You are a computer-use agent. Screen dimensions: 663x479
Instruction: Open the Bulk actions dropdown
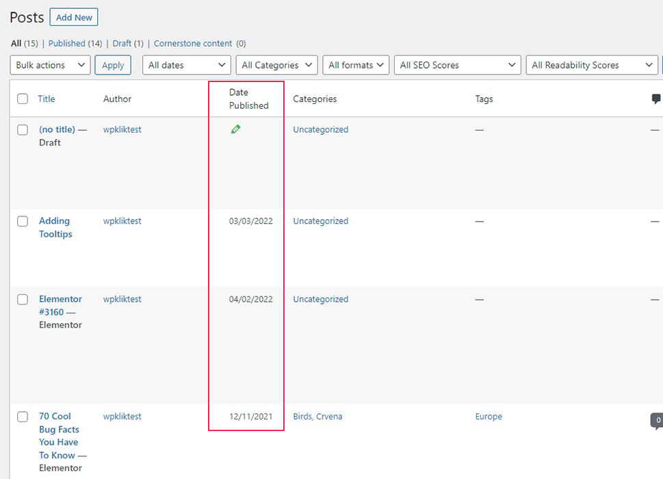(51, 65)
